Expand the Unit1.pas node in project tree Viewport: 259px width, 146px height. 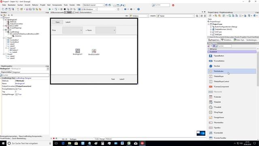point(211,32)
